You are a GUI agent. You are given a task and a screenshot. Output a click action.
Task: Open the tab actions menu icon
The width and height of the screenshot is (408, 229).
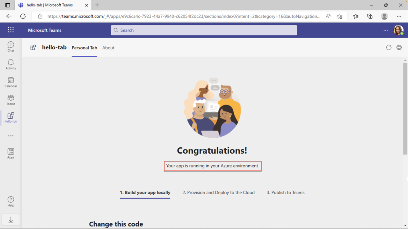(8, 5)
